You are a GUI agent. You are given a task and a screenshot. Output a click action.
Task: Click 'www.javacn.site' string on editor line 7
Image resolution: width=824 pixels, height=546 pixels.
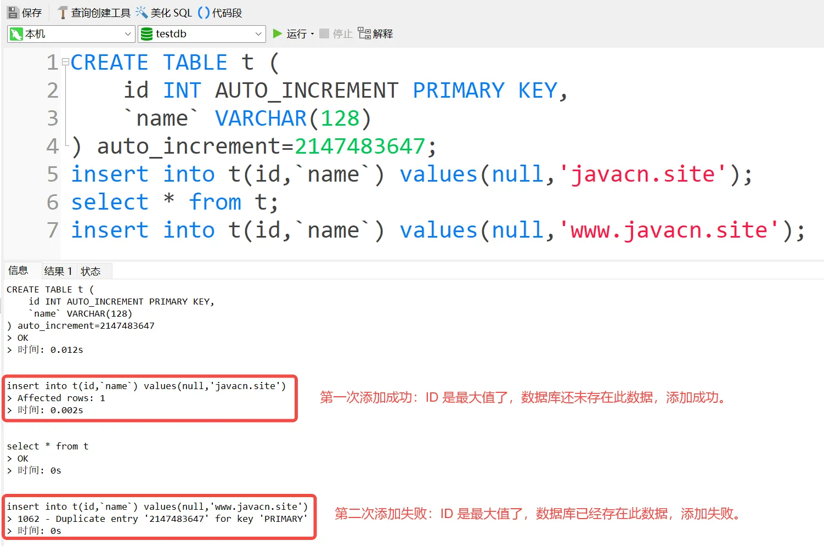(669, 230)
